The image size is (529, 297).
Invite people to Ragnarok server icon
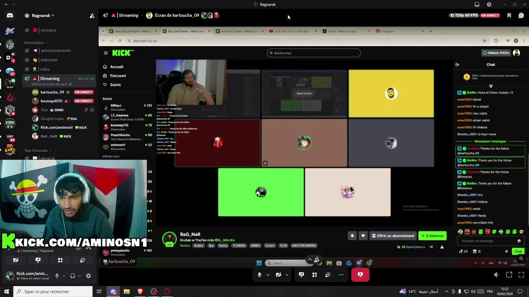click(92, 16)
